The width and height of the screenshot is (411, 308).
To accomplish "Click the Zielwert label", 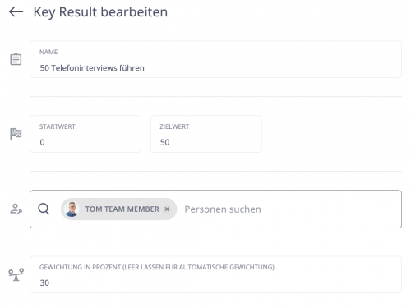I will coord(174,126).
